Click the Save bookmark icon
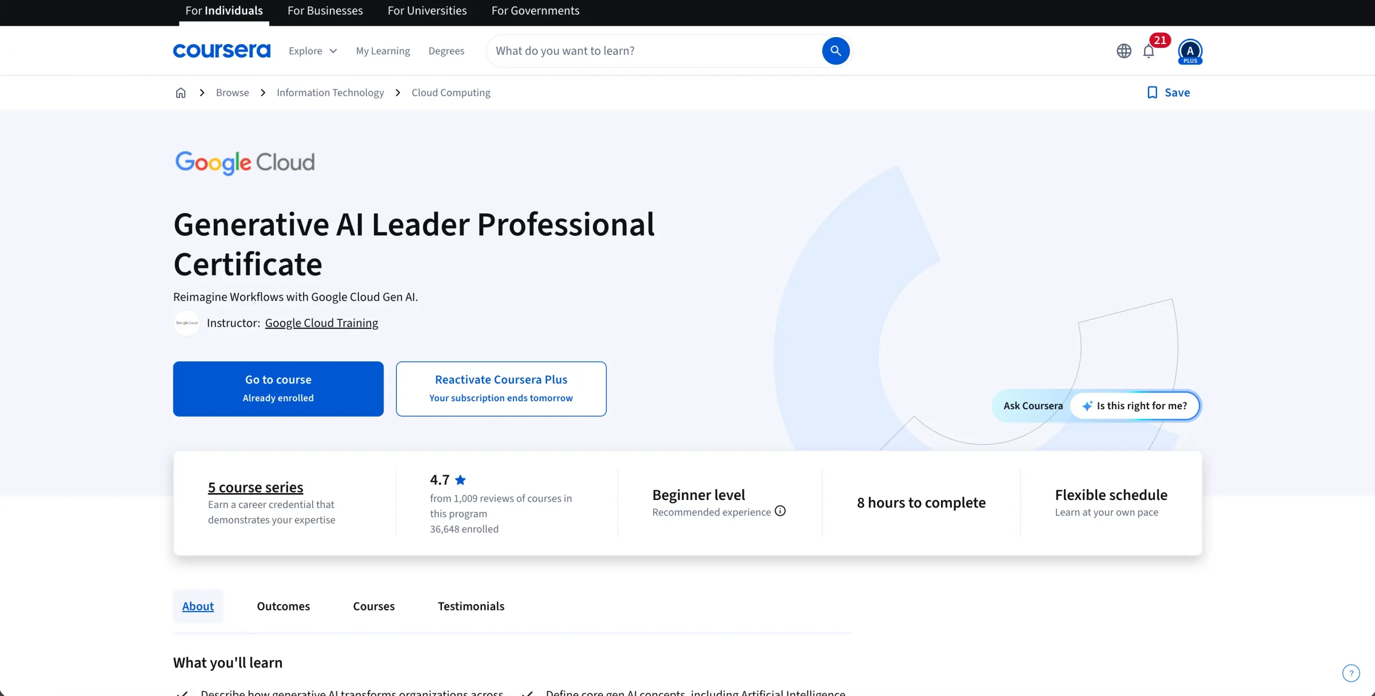1375x696 pixels. pyautogui.click(x=1152, y=92)
